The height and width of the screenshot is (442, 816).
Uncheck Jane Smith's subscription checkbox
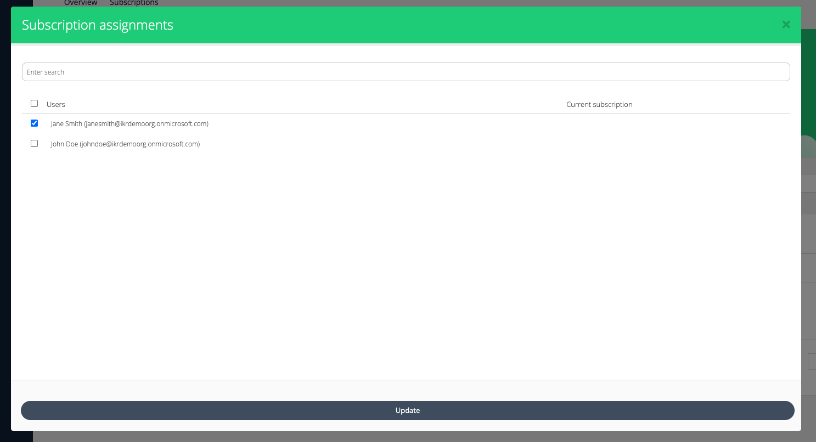pyautogui.click(x=34, y=123)
